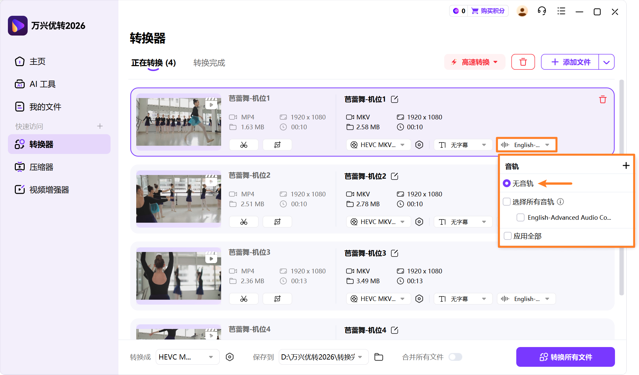The image size is (639, 375).
Task: Select the 无音轨 radio option
Action: click(507, 183)
